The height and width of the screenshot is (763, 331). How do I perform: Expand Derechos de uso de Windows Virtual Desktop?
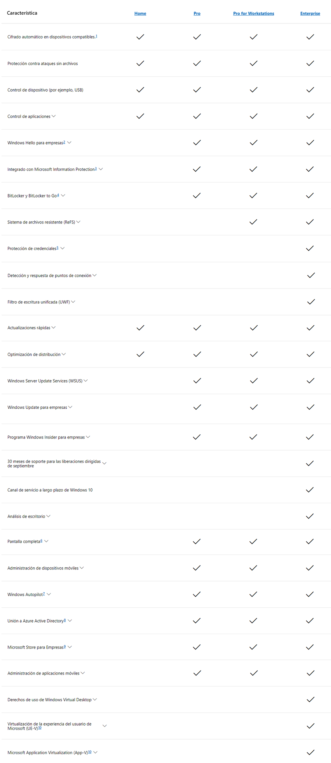(95, 699)
